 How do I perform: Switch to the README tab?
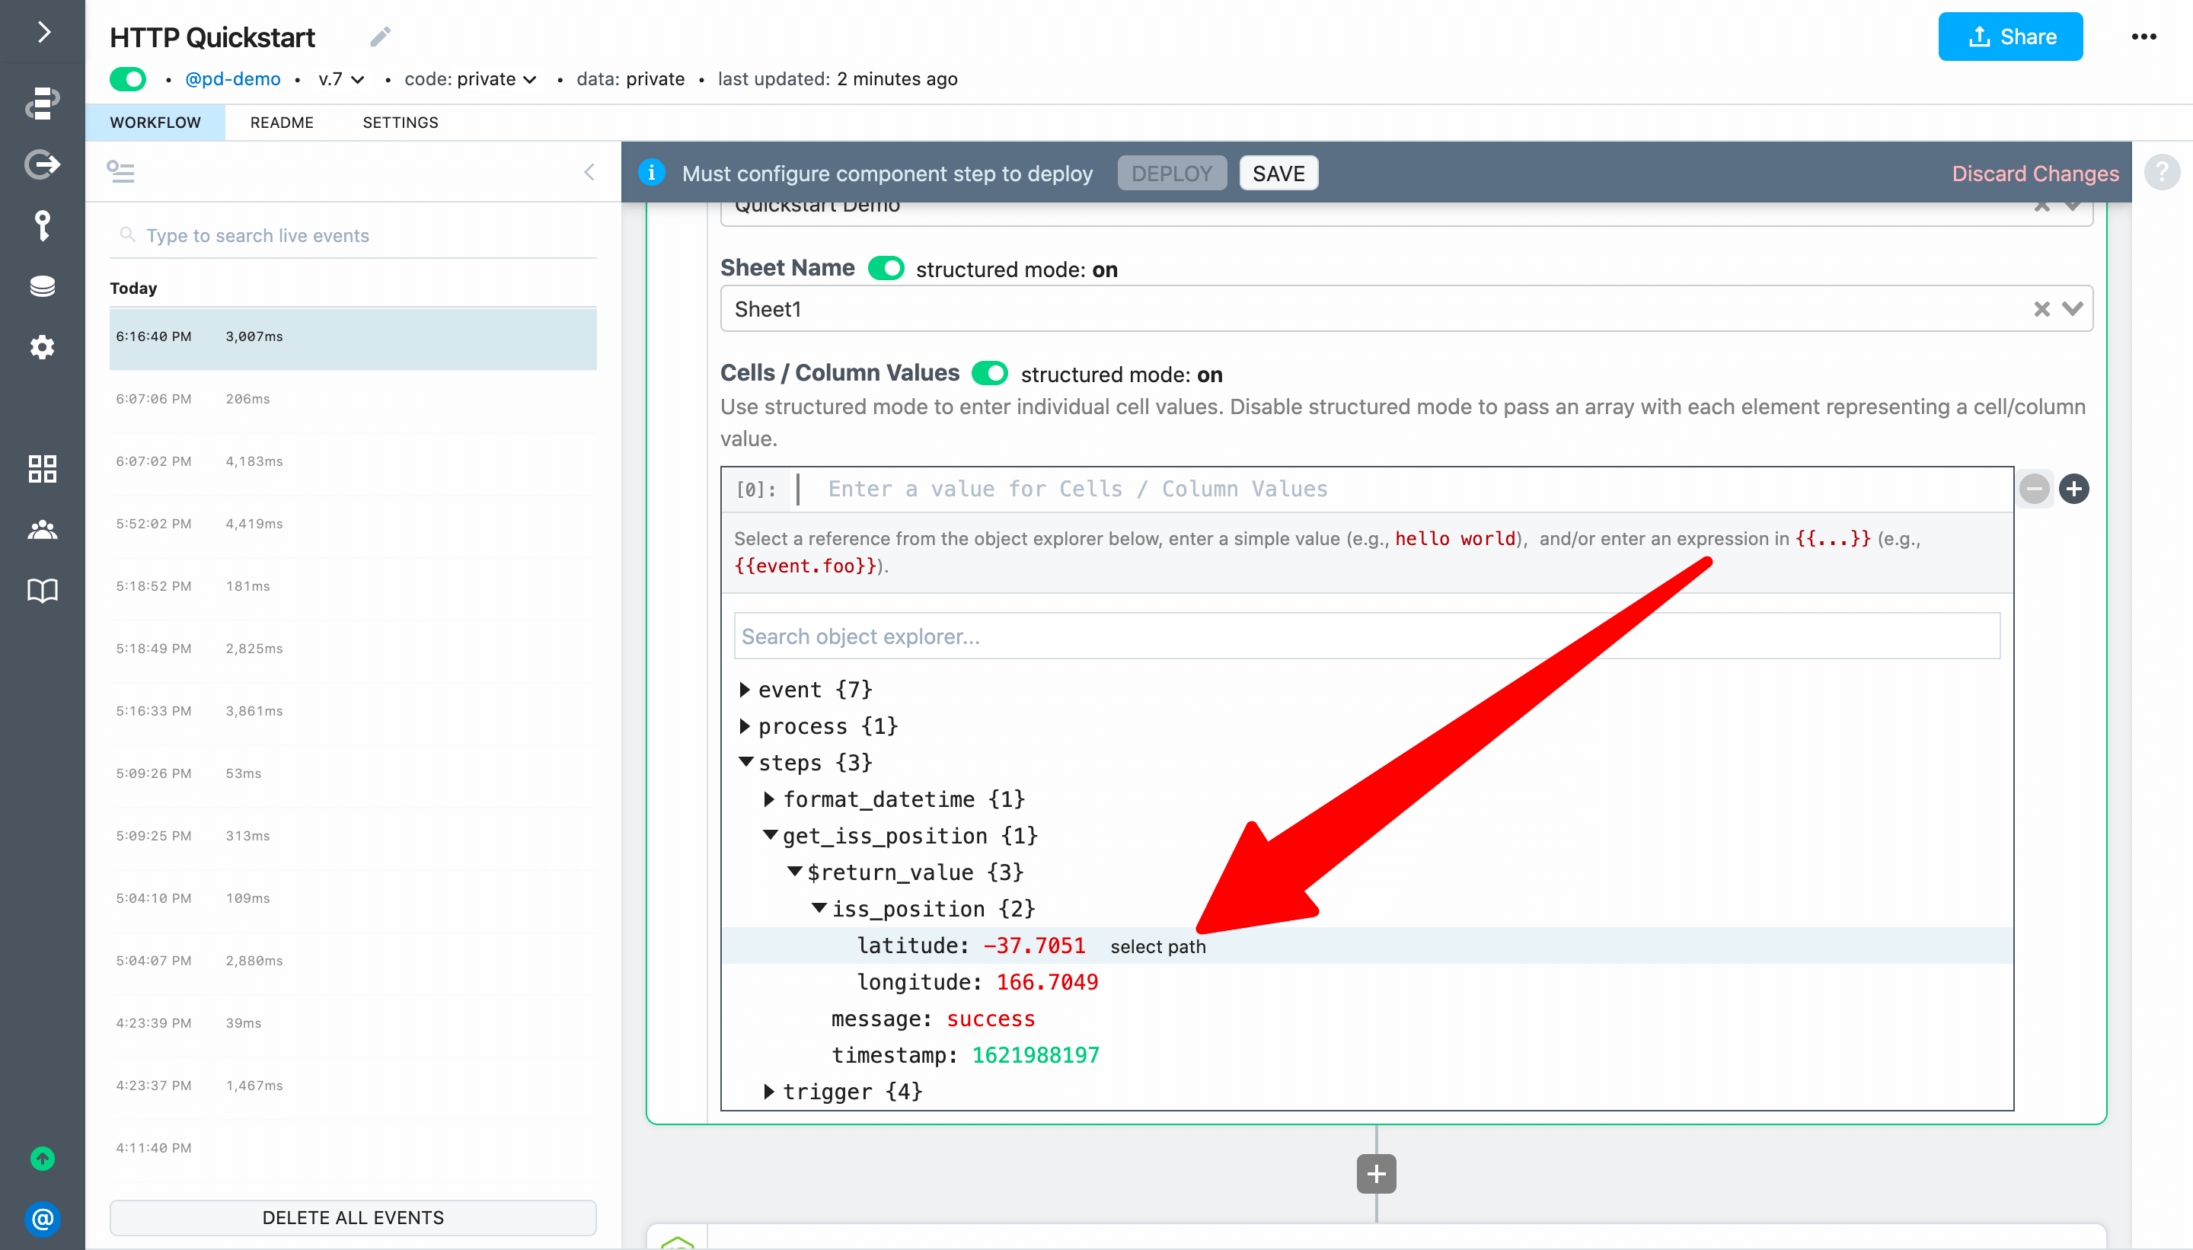pyautogui.click(x=282, y=123)
